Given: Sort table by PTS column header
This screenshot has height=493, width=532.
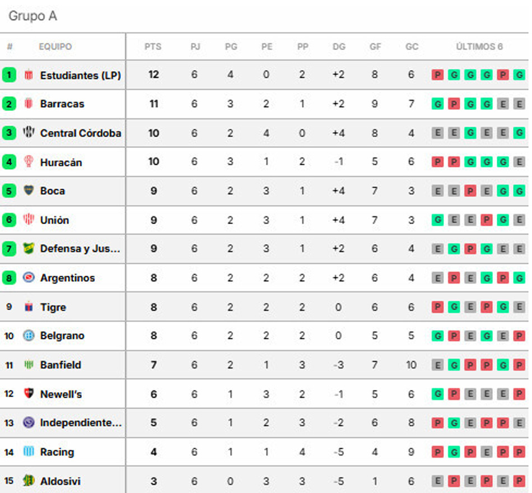Looking at the screenshot, I should click(153, 46).
